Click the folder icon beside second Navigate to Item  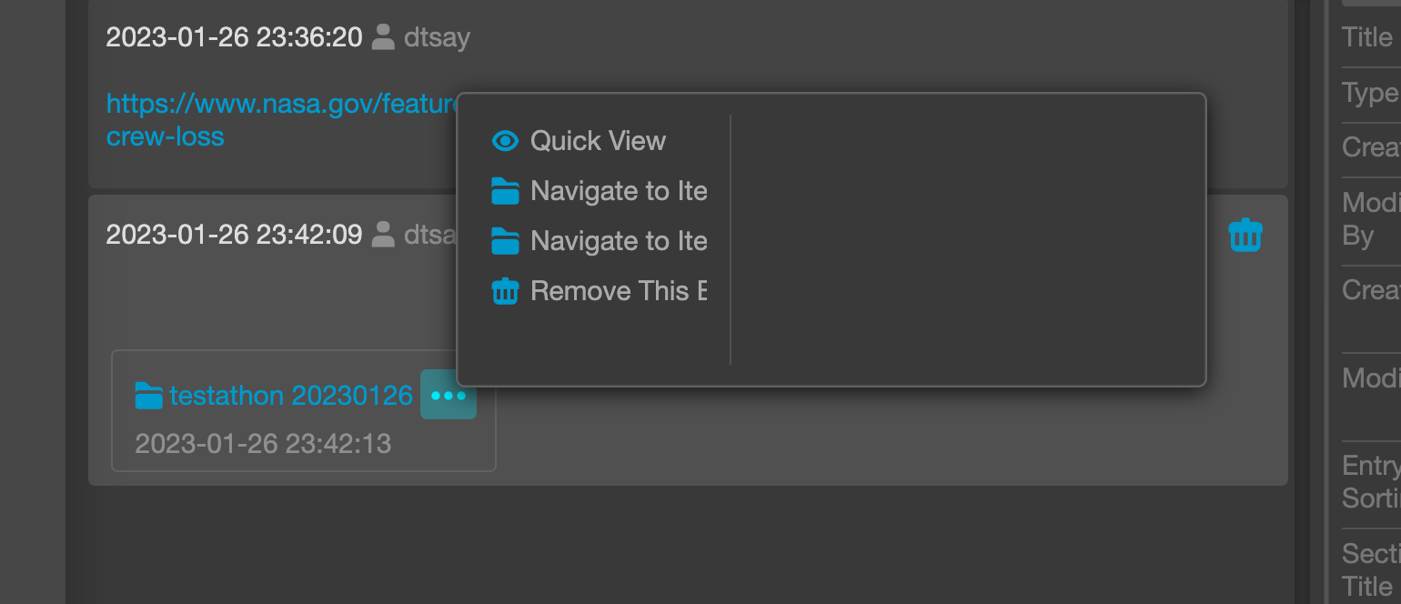click(507, 240)
